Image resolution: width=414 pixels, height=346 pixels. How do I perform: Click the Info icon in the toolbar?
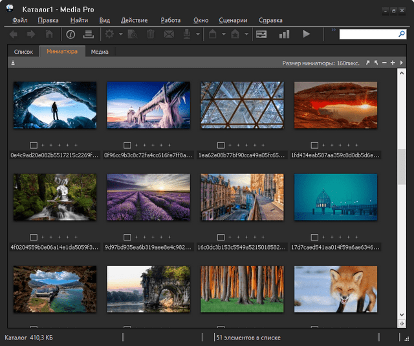71,34
